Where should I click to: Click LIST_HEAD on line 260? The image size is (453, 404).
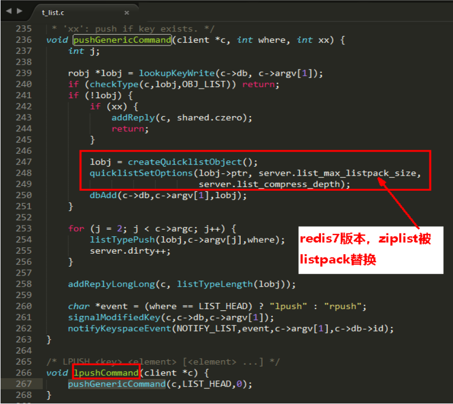point(223,306)
